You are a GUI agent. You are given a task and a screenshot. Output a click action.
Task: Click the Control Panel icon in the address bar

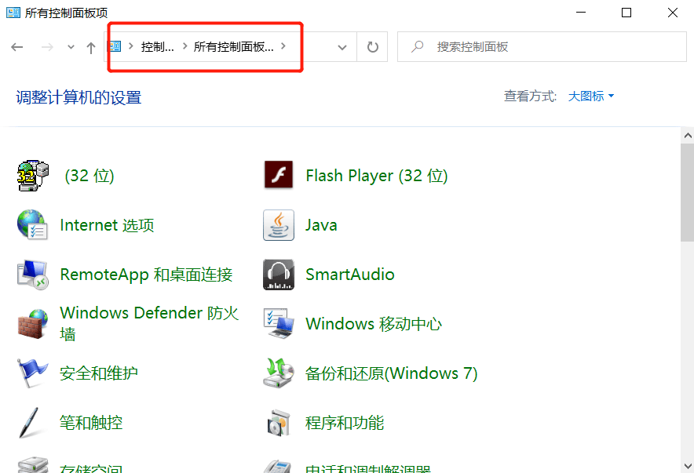[115, 46]
